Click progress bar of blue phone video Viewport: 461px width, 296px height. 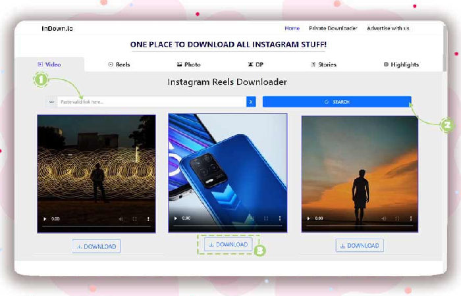228,226
